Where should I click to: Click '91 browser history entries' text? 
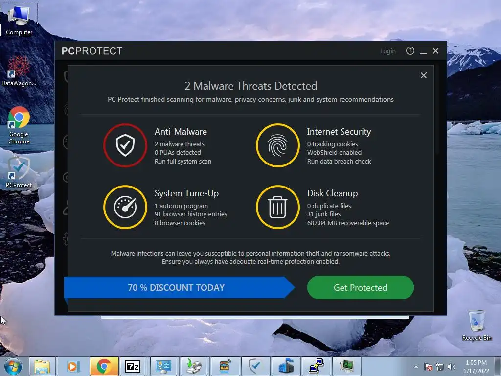191,214
